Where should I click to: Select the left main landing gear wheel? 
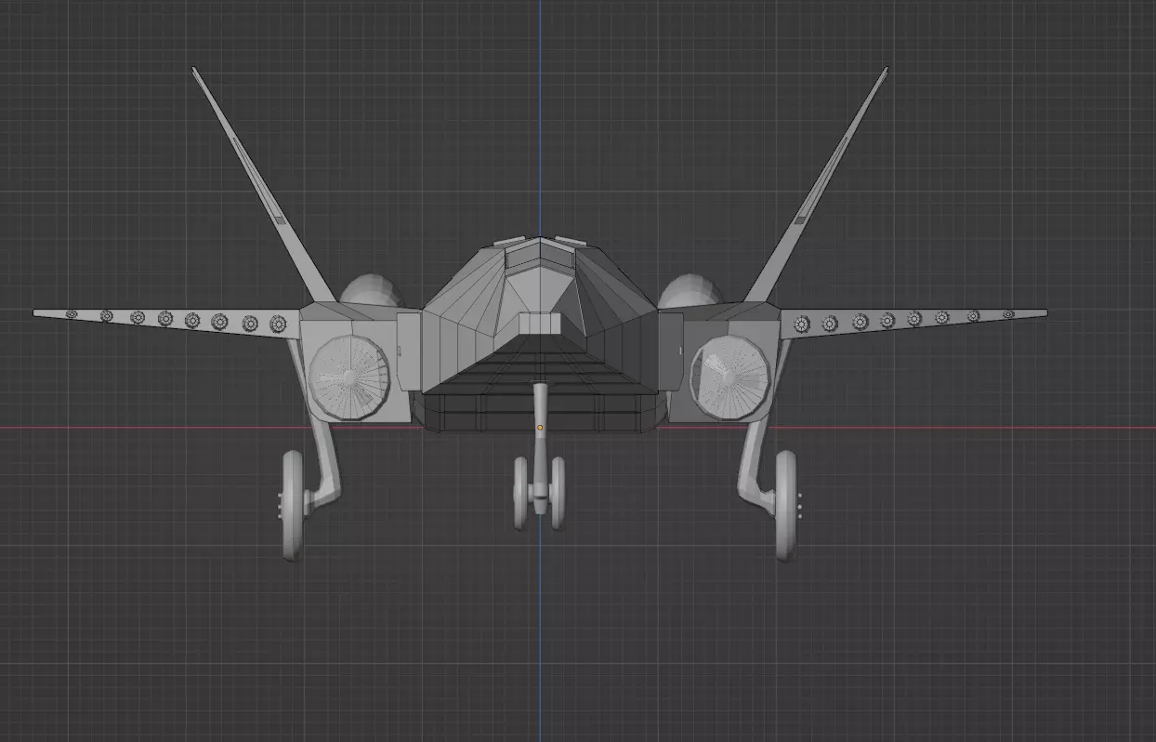tap(293, 505)
